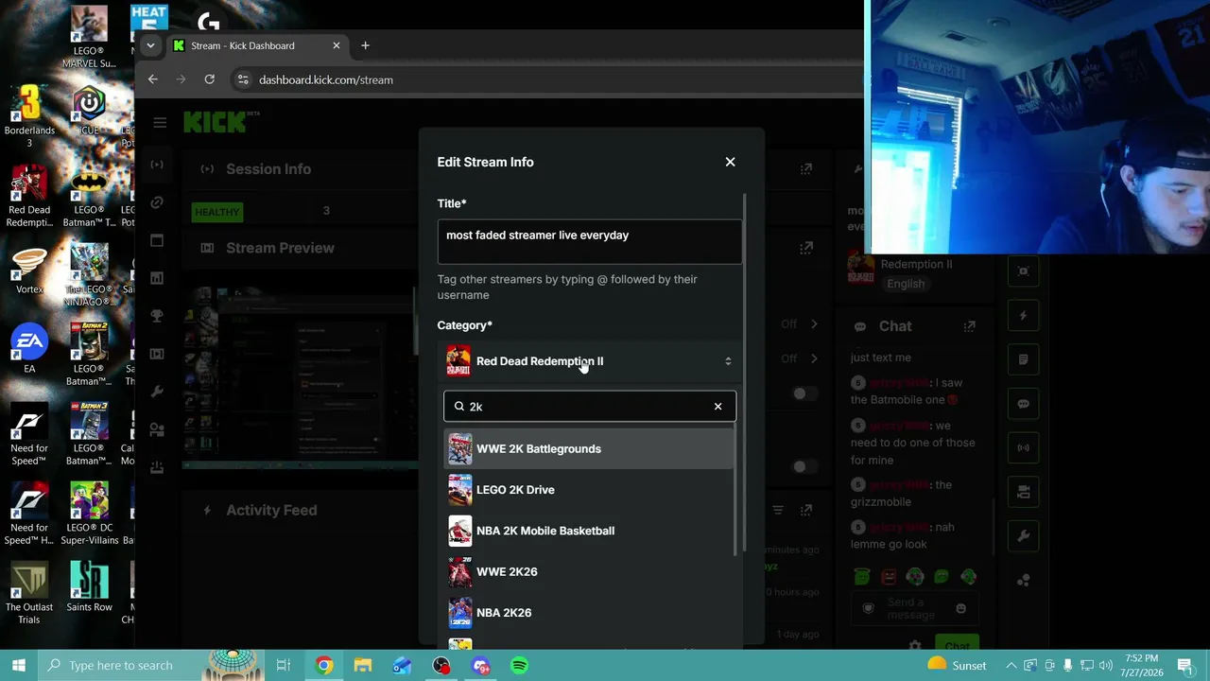This screenshot has height=681, width=1210.
Task: Open the Red Dead Redemption desktop shortcut
Action: coord(29,197)
